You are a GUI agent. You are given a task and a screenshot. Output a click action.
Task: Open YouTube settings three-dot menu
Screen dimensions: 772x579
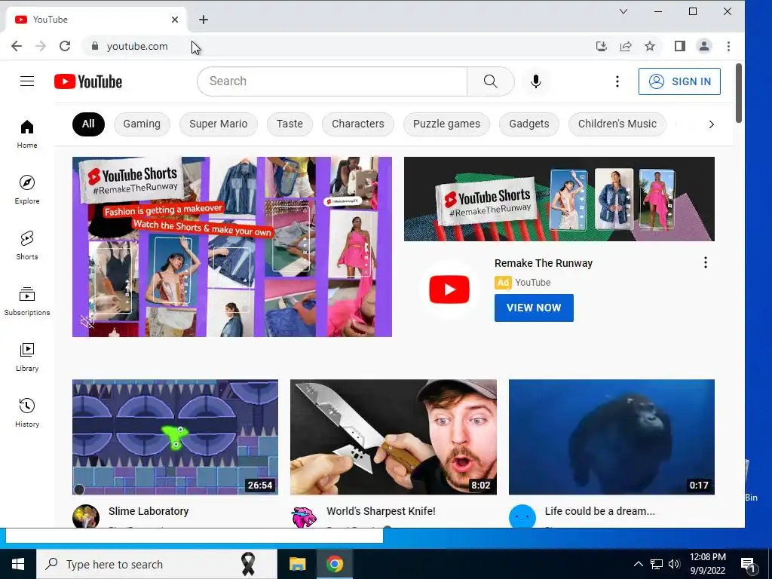point(617,81)
